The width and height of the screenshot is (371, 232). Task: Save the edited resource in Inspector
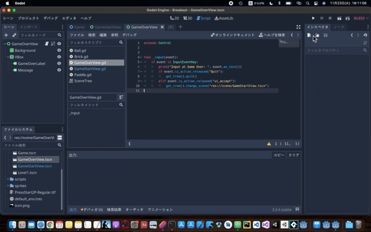[326, 35]
